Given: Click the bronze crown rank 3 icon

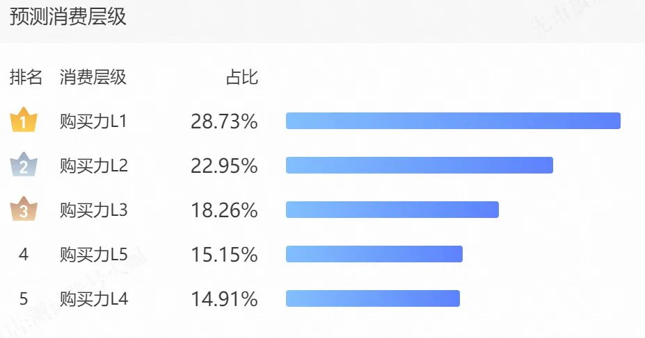Looking at the screenshot, I should point(24,209).
